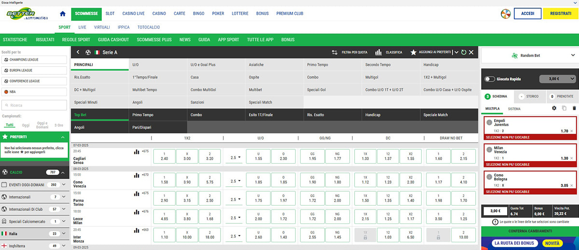
Task: Open stats chart for Inter Monza
Action: pos(137,230)
